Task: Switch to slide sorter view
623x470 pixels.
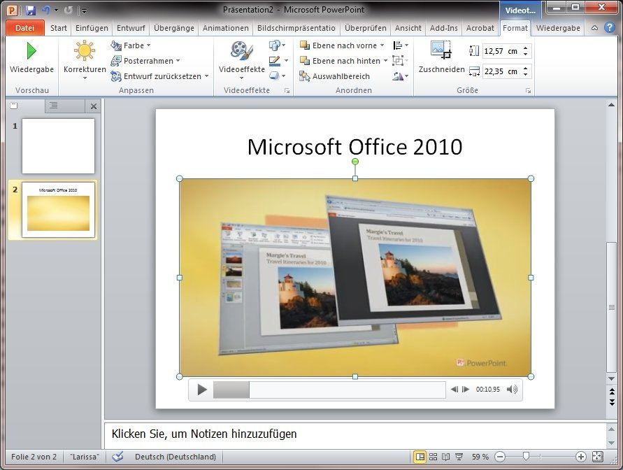Action: coord(434,457)
